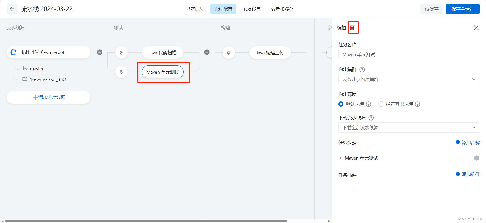The image size is (486, 223).
Task: Click the horizontal scrollbar at the bottom
Action: tap(146, 221)
